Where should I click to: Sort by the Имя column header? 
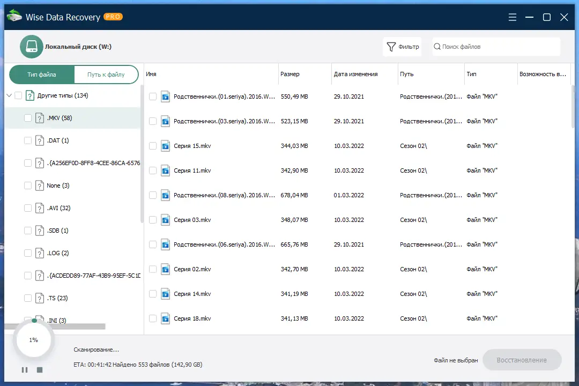tap(211, 74)
